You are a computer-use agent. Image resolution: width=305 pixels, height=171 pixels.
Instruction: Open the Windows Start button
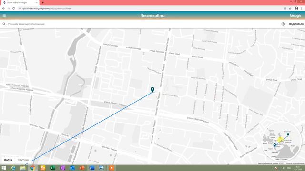coord(4,168)
